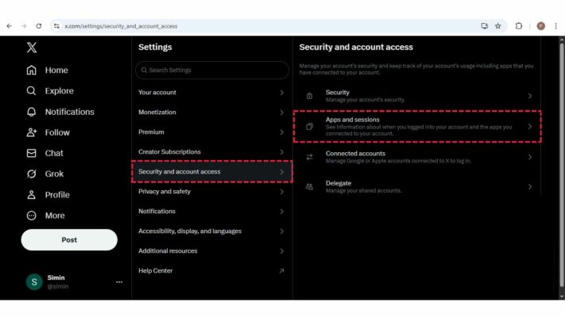Click the Settings heading text
This screenshot has height=317, width=565.
click(155, 47)
